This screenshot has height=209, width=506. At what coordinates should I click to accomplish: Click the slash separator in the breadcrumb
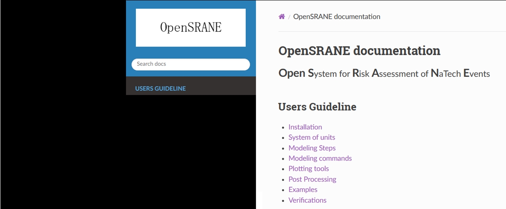pyautogui.click(x=289, y=17)
